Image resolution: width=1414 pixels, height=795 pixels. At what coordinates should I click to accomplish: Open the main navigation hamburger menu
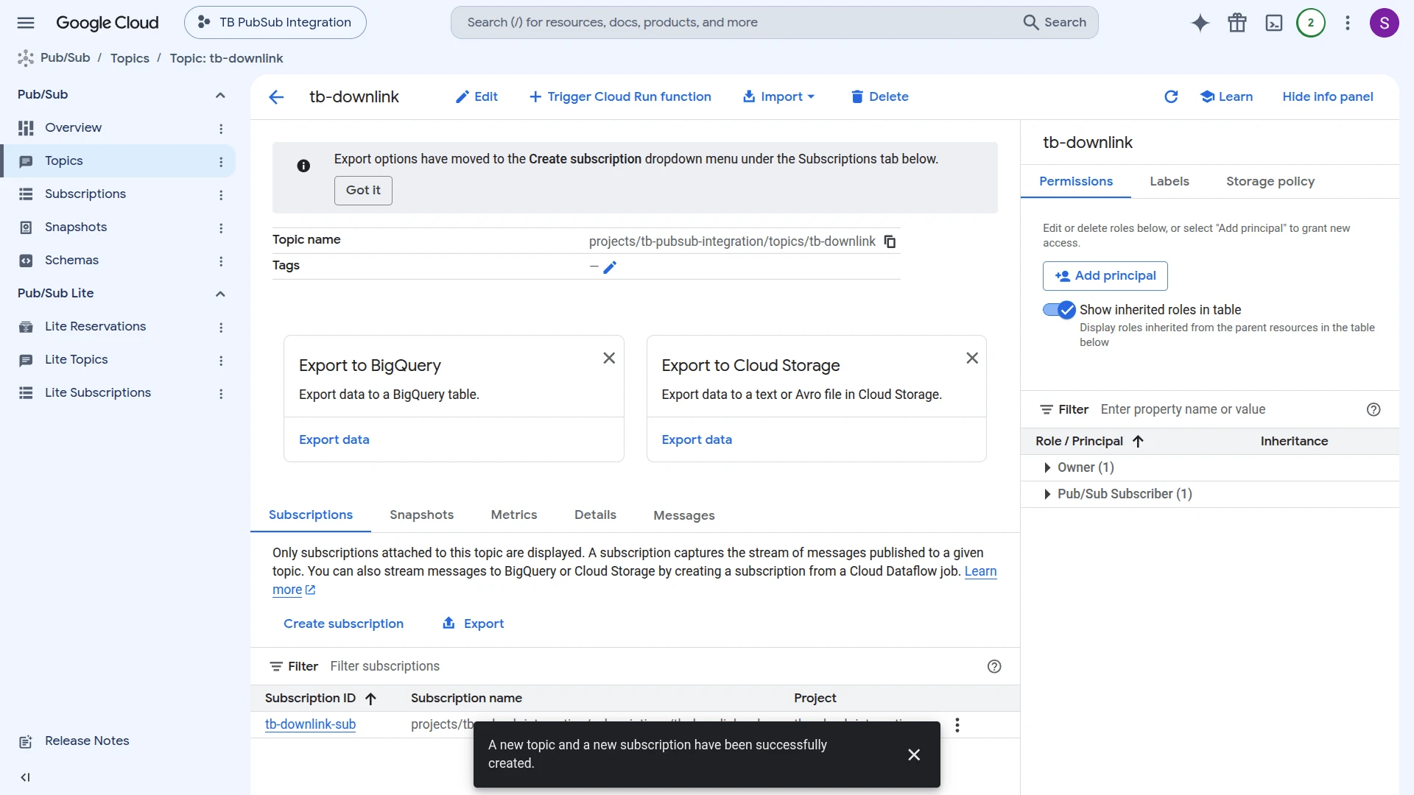coord(26,23)
